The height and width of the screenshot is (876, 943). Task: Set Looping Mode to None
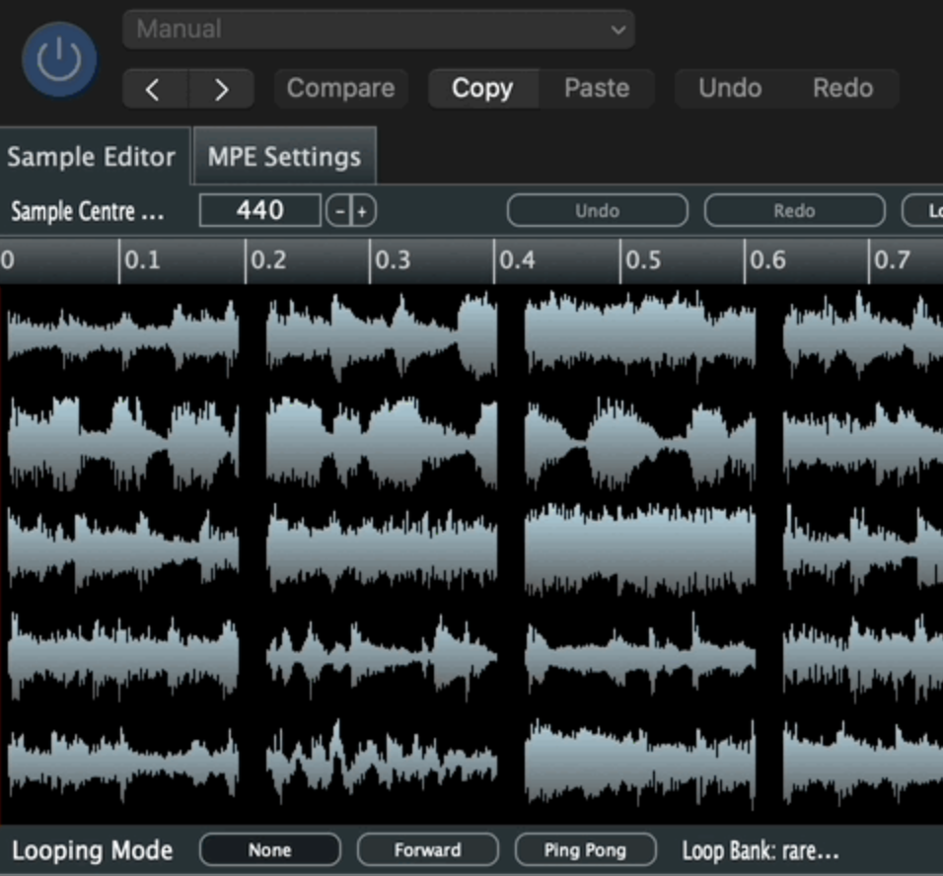coord(269,849)
